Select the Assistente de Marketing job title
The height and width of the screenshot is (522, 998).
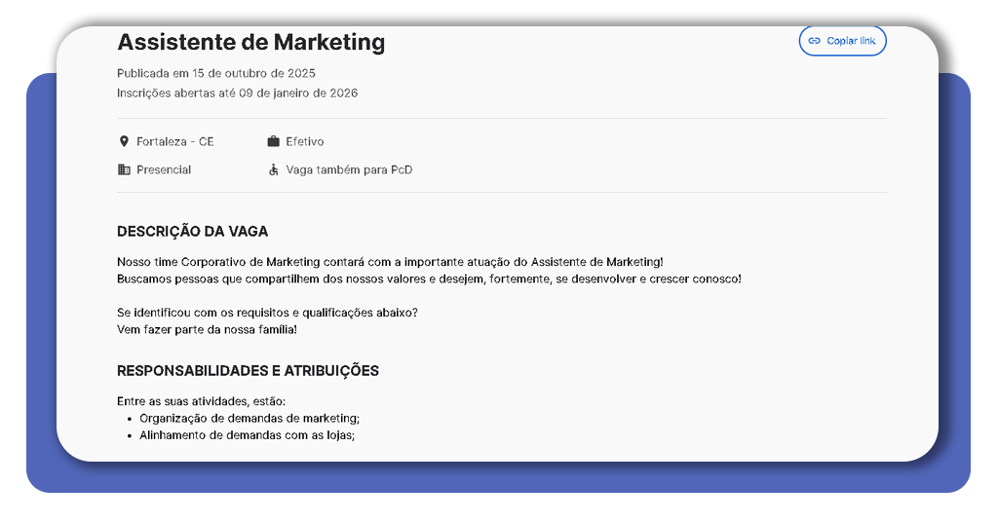[x=250, y=42]
